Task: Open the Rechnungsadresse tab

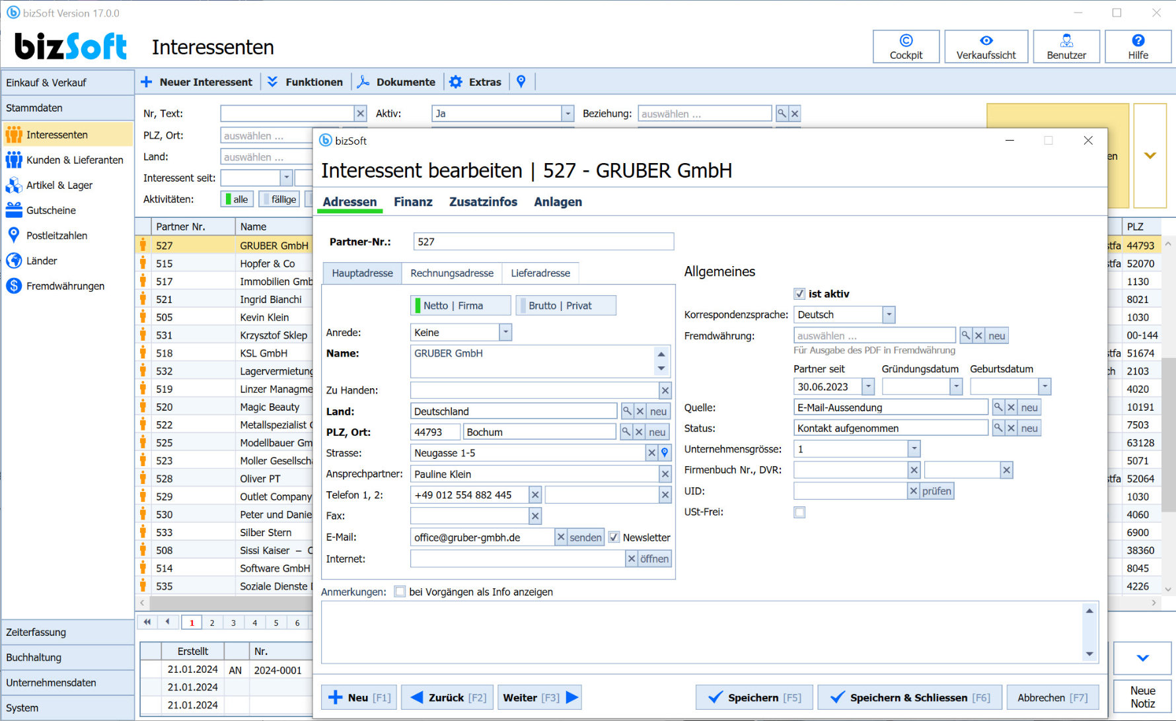Action: 452,273
